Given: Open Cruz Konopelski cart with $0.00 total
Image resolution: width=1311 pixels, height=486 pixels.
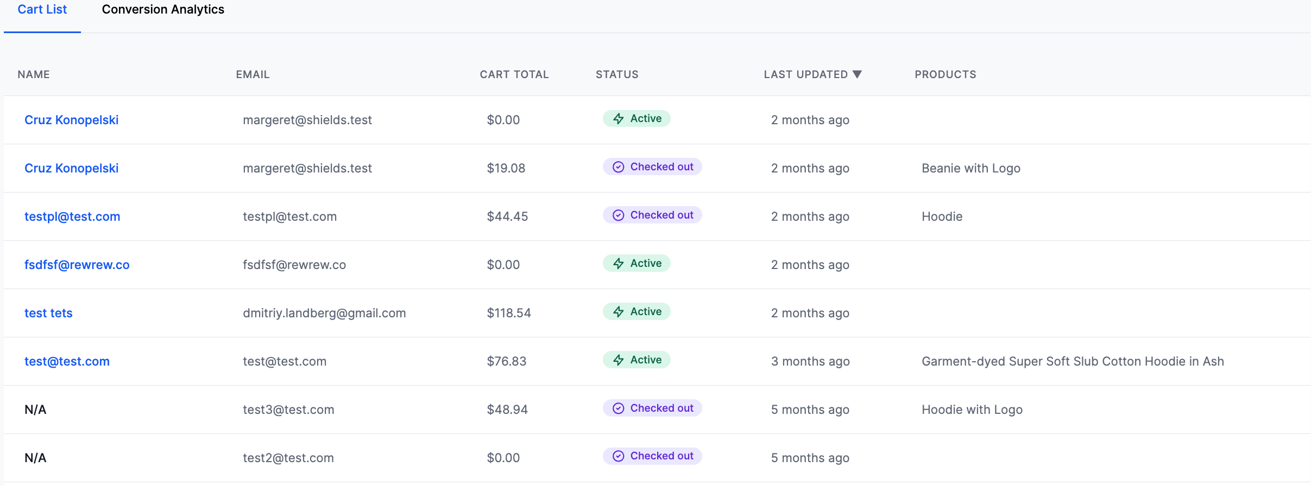Looking at the screenshot, I should click(x=71, y=120).
